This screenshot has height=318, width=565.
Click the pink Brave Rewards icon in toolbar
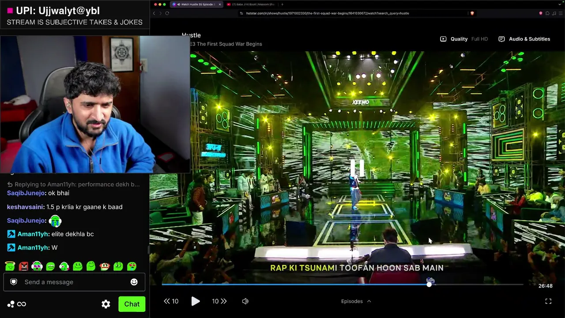coord(541,13)
